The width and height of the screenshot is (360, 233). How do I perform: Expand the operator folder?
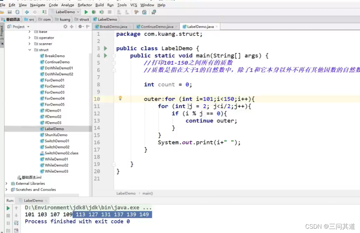click(x=30, y=38)
